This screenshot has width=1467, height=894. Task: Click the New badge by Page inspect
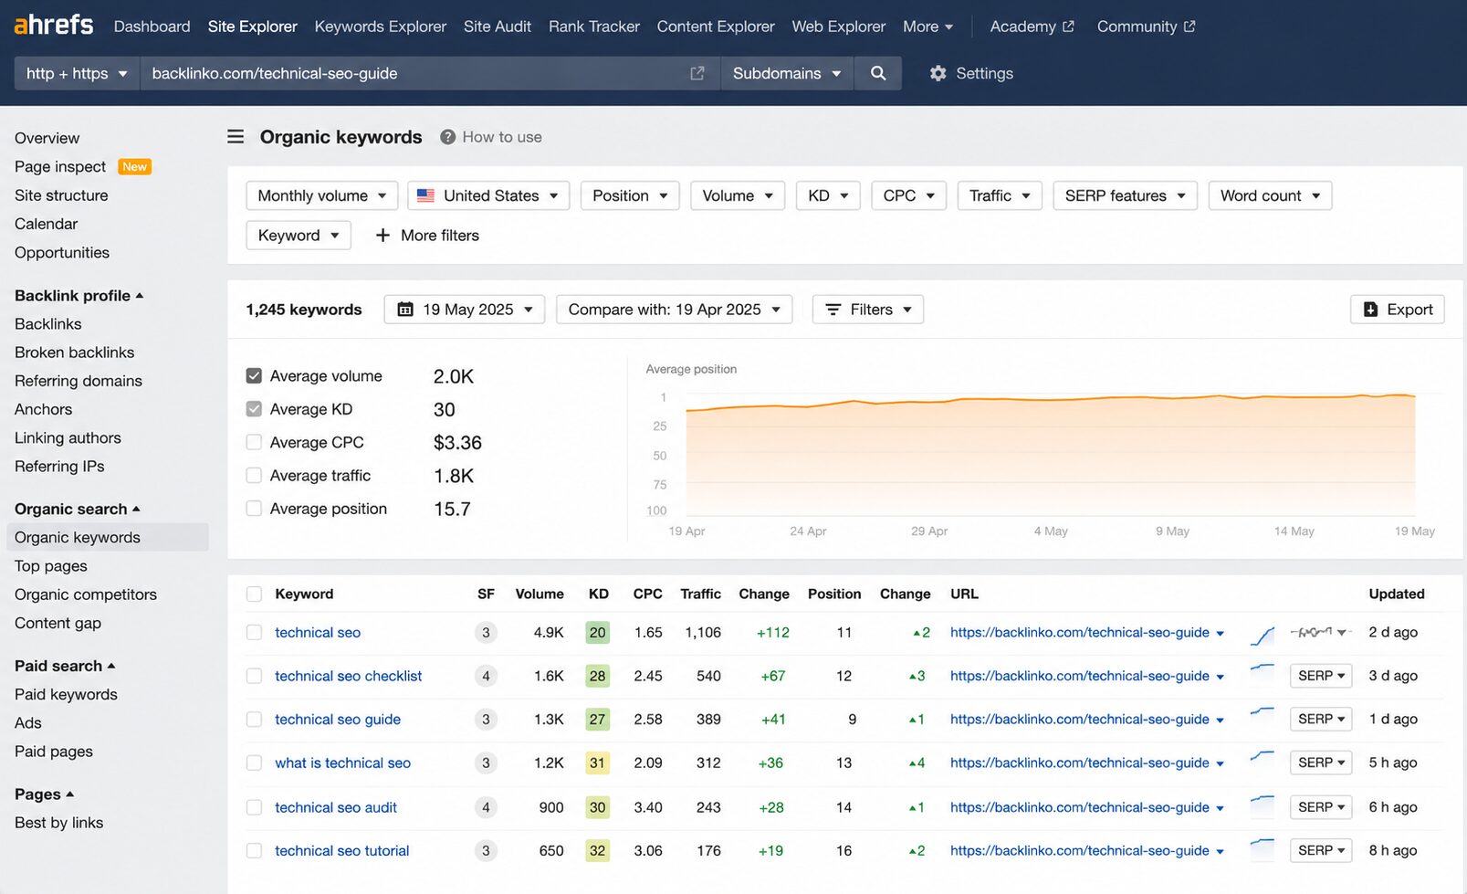(x=134, y=167)
